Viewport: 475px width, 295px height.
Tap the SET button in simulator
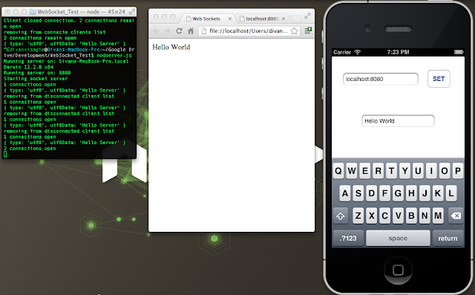point(439,79)
